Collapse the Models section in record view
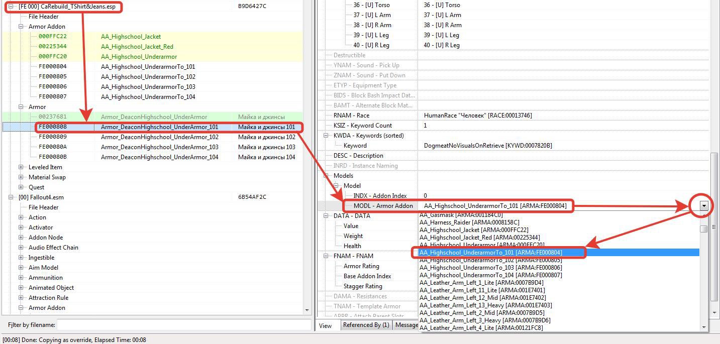 tap(327, 176)
